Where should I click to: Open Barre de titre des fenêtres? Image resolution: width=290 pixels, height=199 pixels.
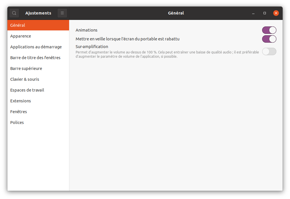(x=38, y=58)
